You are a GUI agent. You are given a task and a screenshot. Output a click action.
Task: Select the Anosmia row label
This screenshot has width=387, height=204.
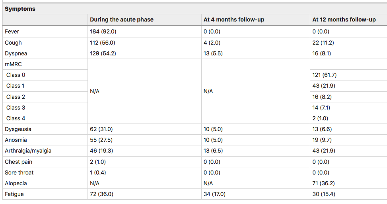pyautogui.click(x=16, y=140)
